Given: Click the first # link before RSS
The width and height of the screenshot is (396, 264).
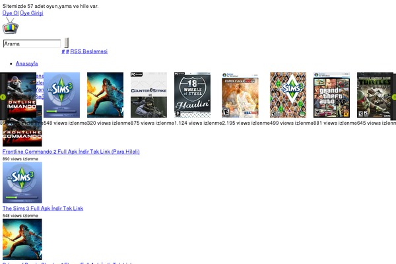Looking at the screenshot, I should (63, 51).
